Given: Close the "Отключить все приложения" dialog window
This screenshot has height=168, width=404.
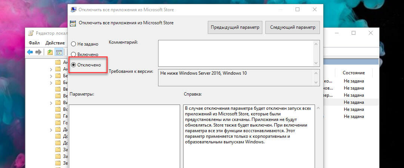Looking at the screenshot, I should (x=315, y=9).
